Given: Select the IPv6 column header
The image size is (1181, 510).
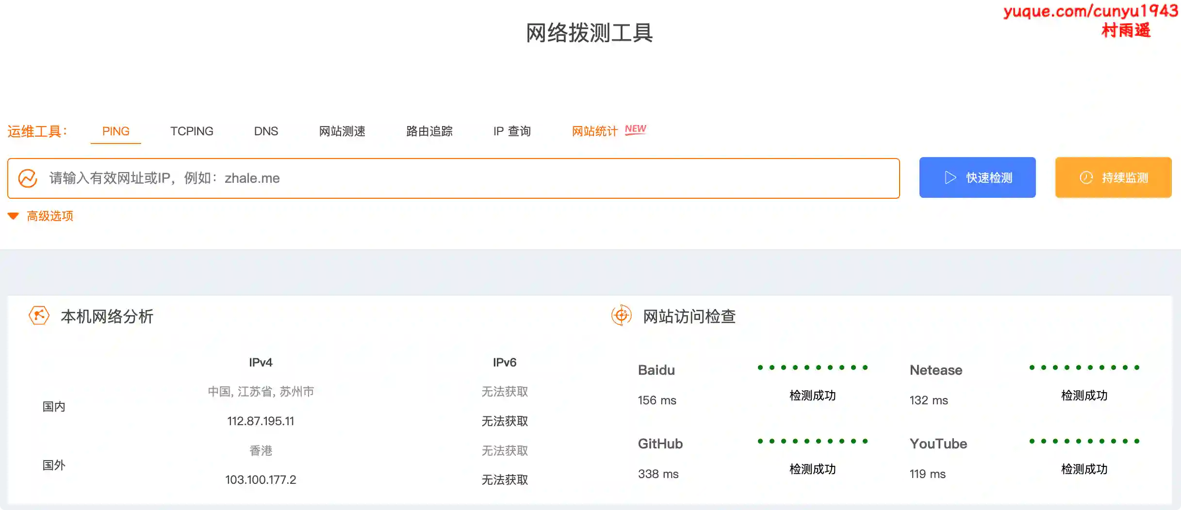Looking at the screenshot, I should coord(505,362).
